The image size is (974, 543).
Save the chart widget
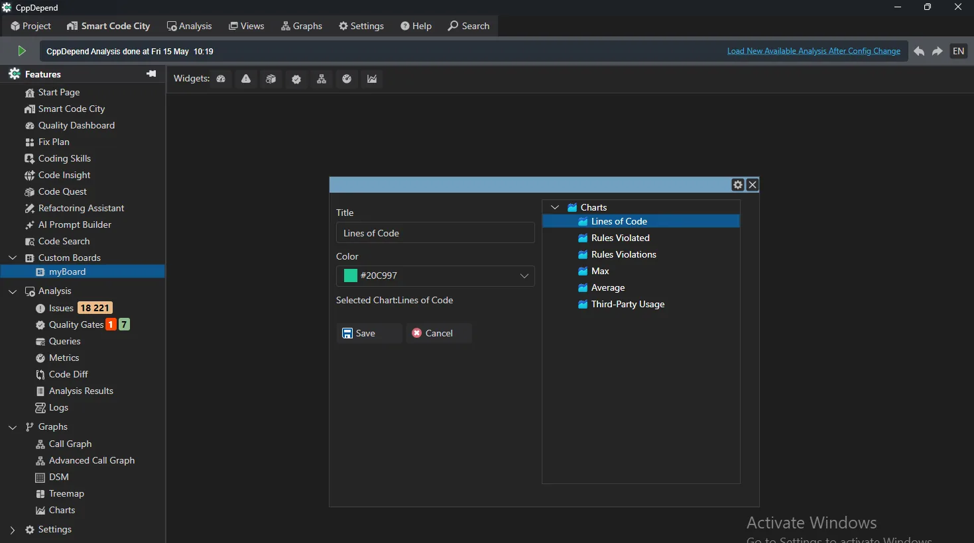click(369, 333)
